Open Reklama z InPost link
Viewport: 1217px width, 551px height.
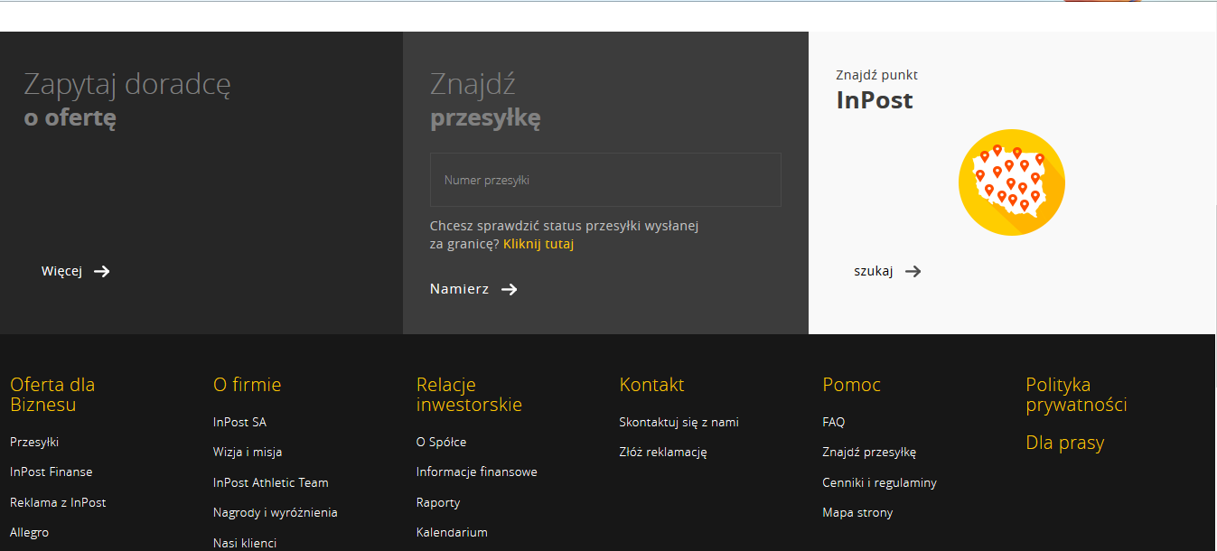click(58, 502)
